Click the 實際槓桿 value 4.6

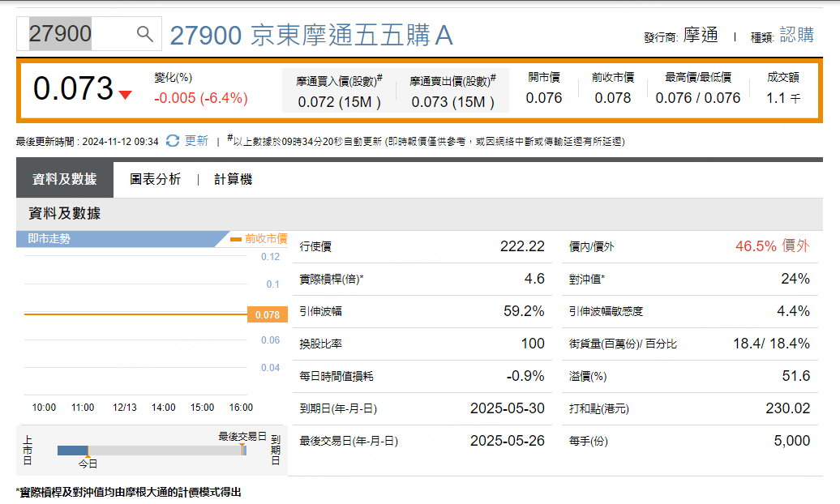(x=534, y=279)
